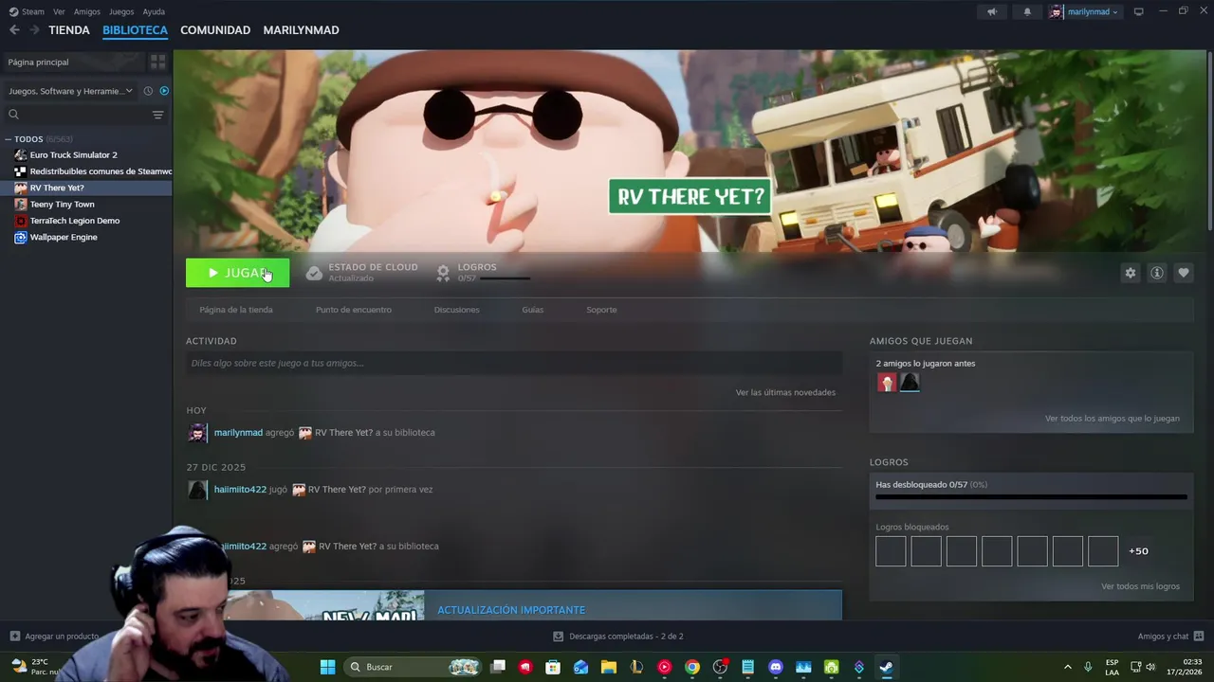The image size is (1214, 682).
Task: Click the Logros gear icon beside Jugar
Action: point(443,273)
